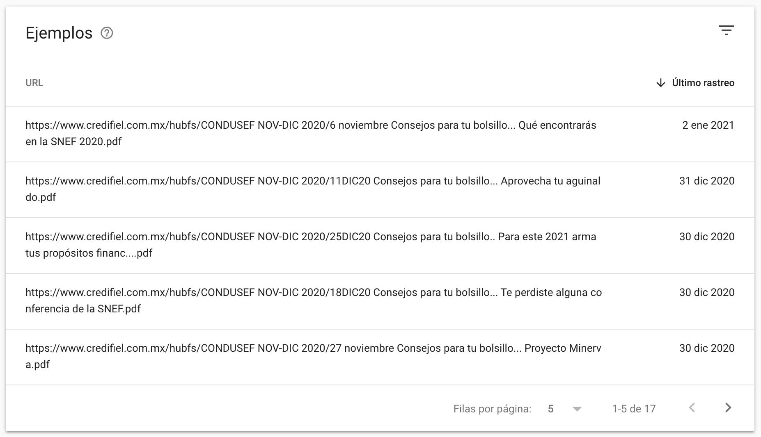Click the date in the 25DIC20 row
761x437 pixels.
point(706,237)
